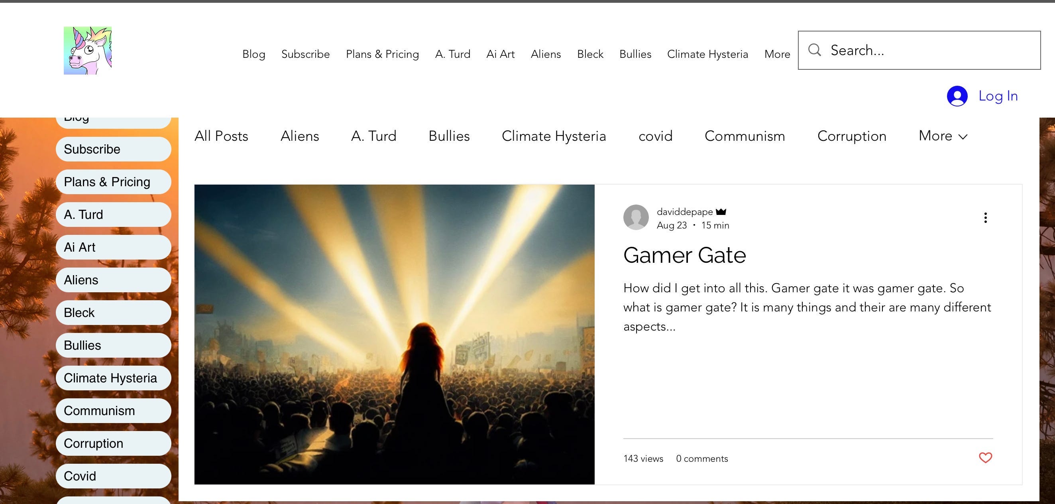Expand the More category dropdown
This screenshot has height=504, width=1055.
pyautogui.click(x=942, y=136)
